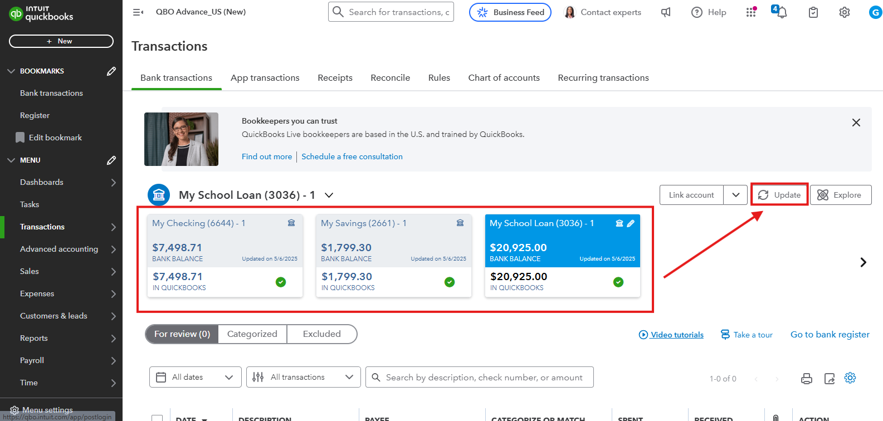This screenshot has width=883, height=421.
Task: Click the bank icon on My Checking card
Action: [x=291, y=223]
